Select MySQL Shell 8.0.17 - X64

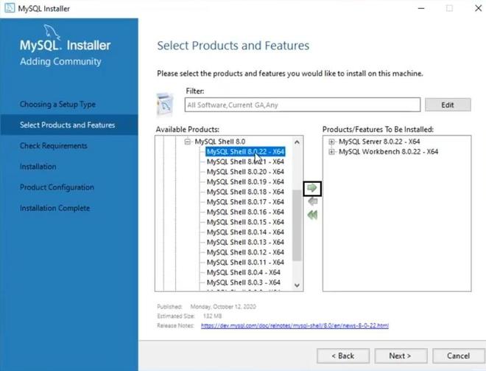245,202
